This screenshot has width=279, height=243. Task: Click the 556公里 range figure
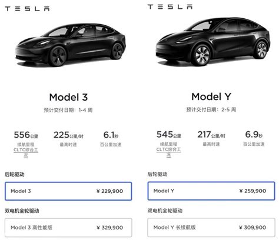click(26, 135)
